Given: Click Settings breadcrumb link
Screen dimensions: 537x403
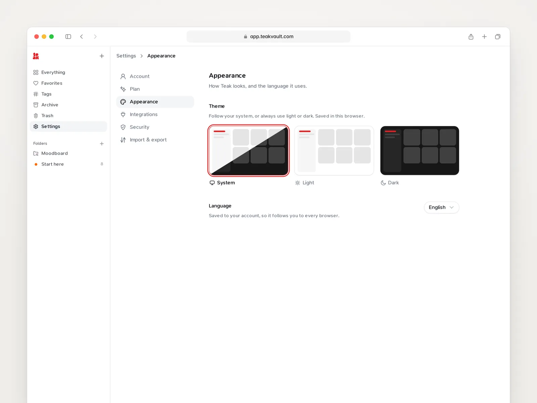Looking at the screenshot, I should pyautogui.click(x=126, y=56).
